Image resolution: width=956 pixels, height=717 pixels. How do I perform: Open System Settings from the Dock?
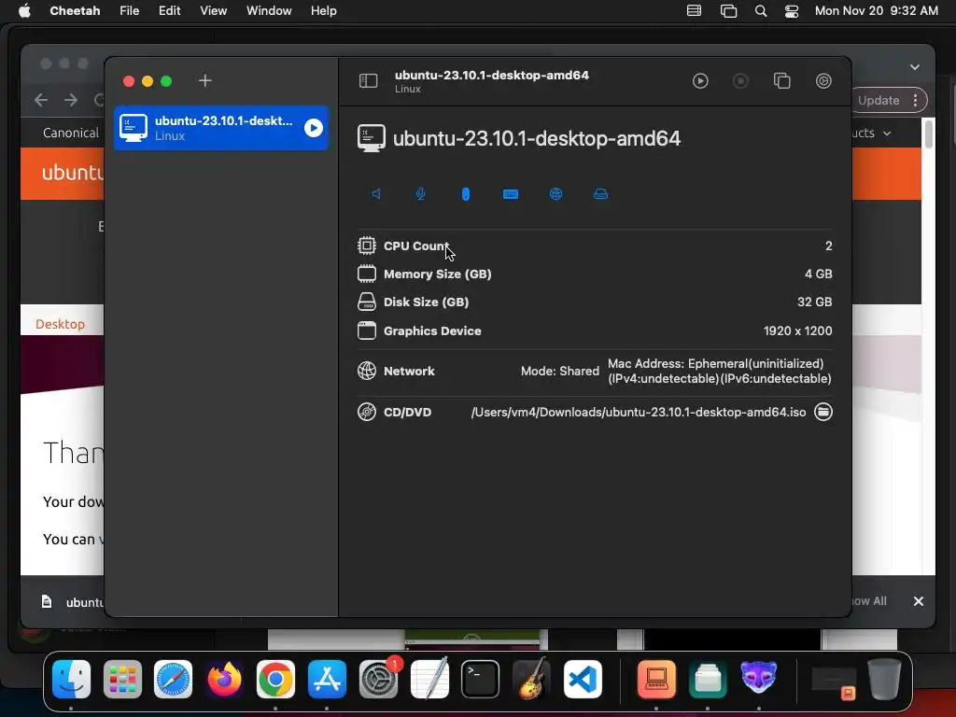378,680
